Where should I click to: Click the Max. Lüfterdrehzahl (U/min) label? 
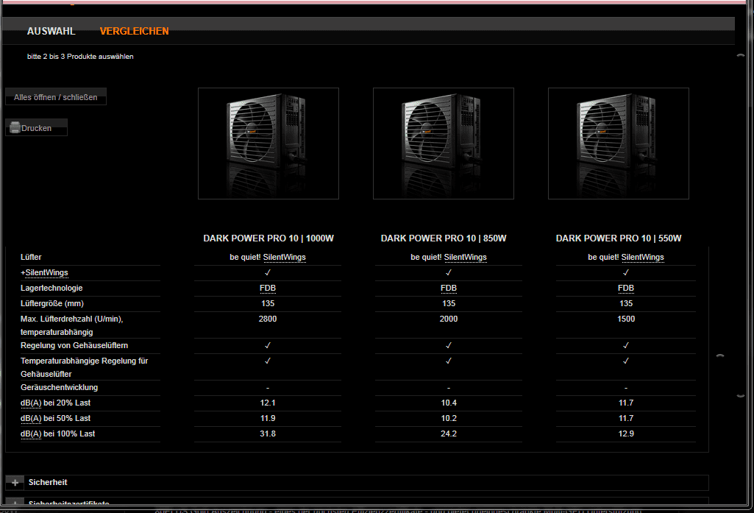coord(71,325)
